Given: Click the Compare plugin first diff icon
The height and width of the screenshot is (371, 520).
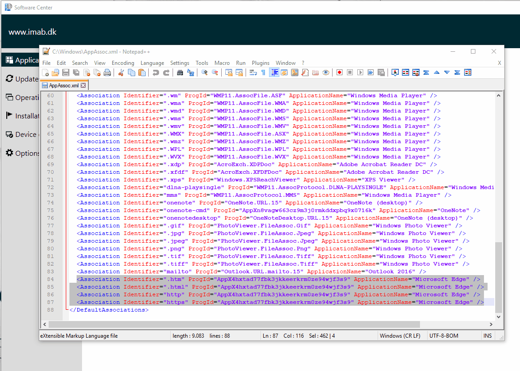Looking at the screenshot, I should (x=426, y=72).
